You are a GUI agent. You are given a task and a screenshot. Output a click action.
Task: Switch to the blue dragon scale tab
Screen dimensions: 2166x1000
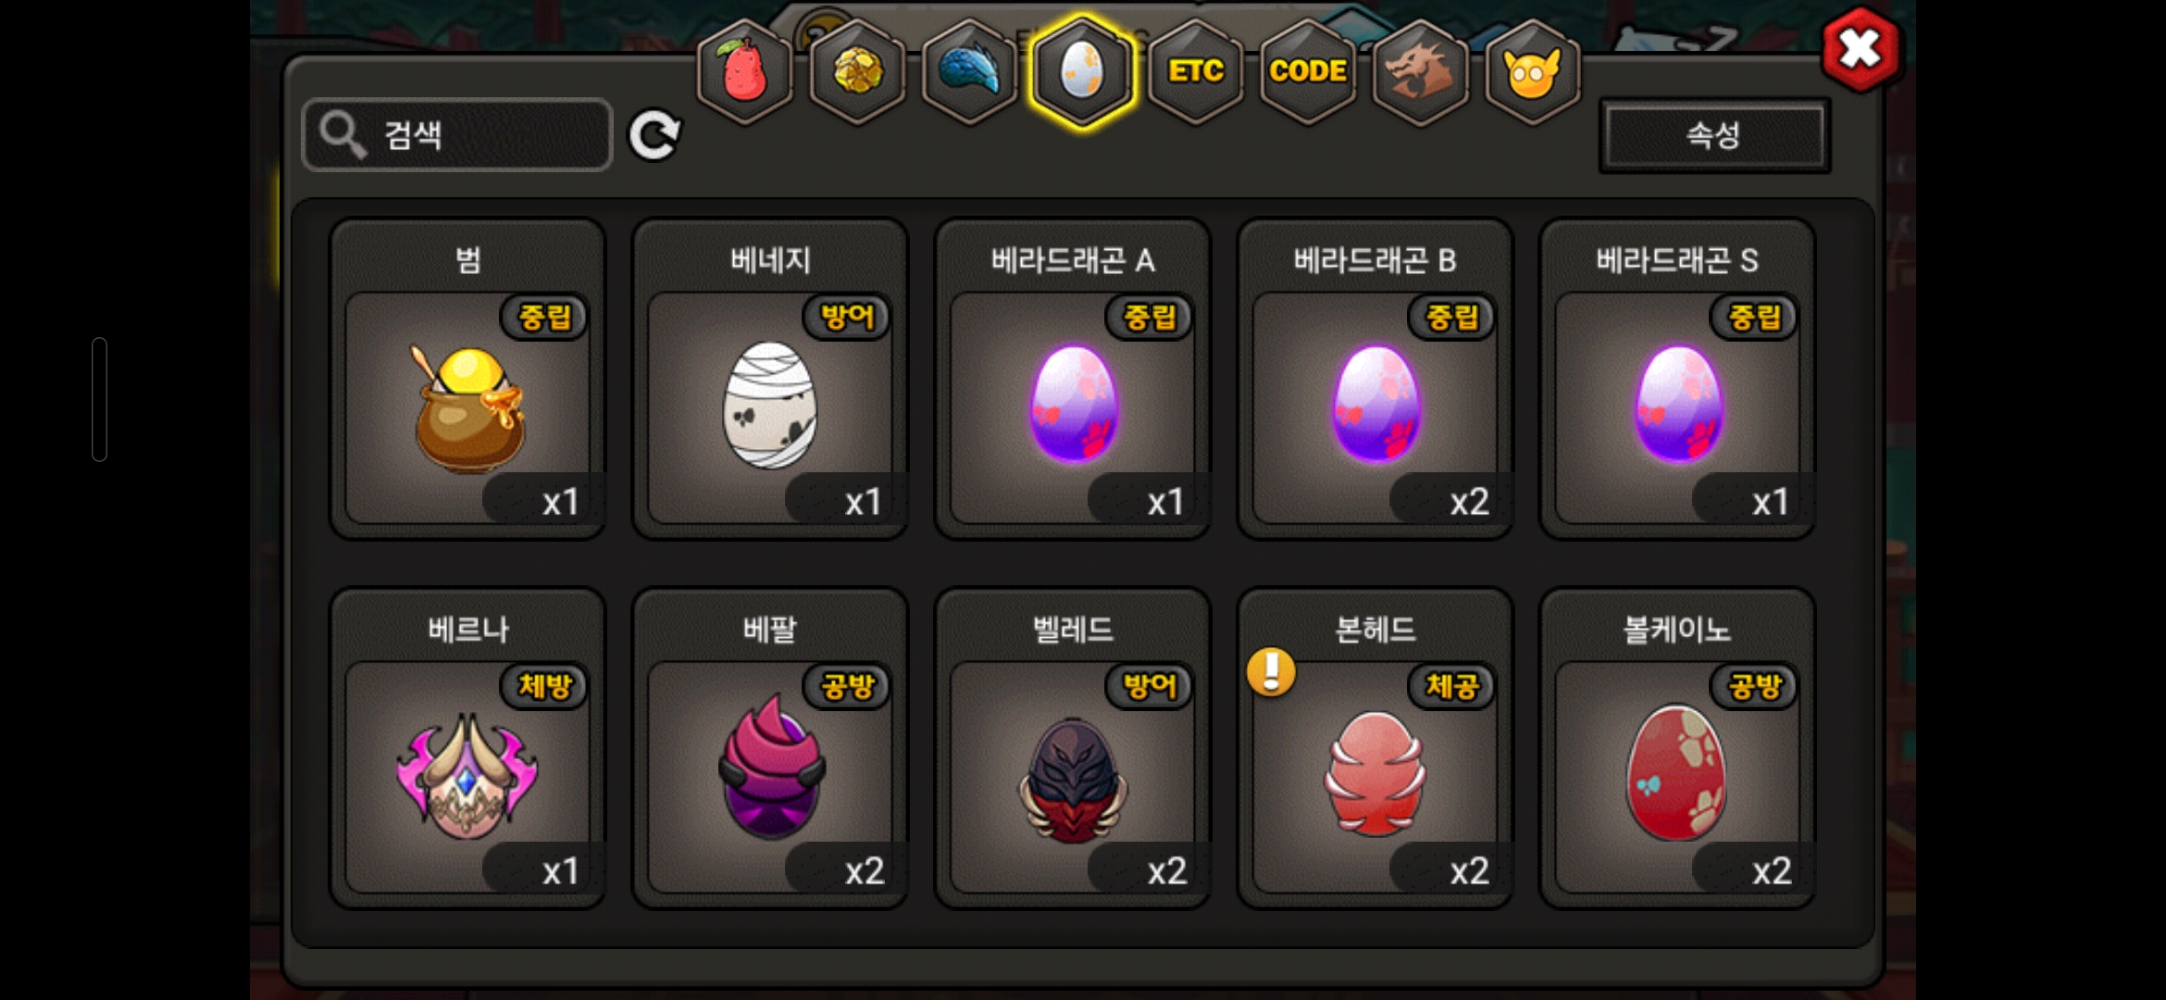(x=970, y=71)
